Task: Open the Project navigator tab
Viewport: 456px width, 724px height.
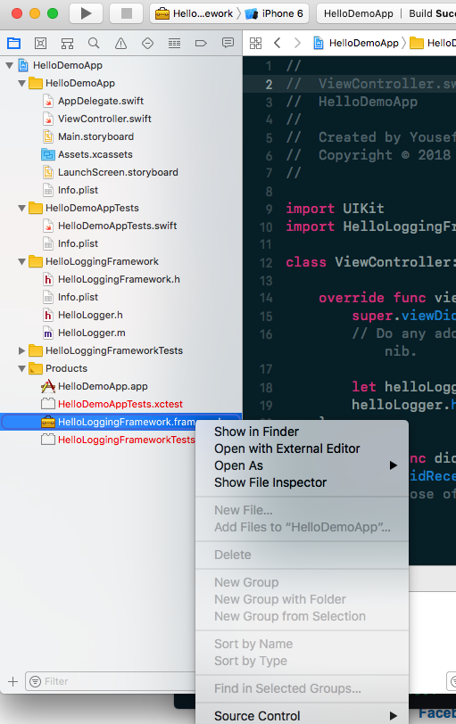Action: (x=14, y=44)
